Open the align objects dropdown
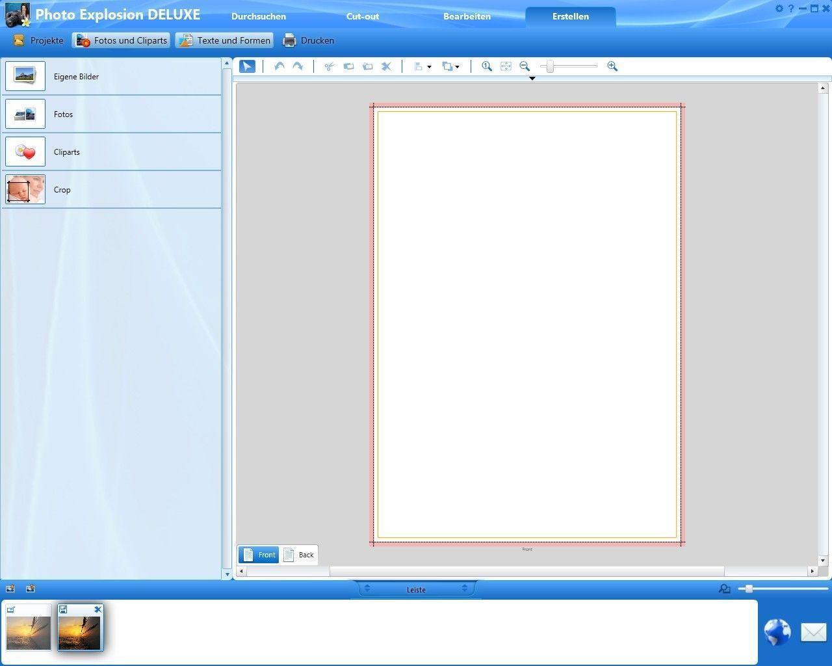Viewport: 832px width, 666px height. point(422,66)
